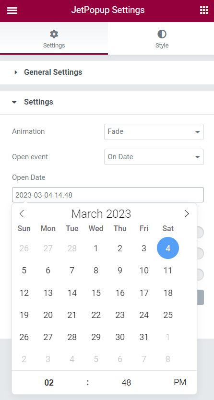This screenshot has height=400, width=214.
Task: Open the hamburger menu icon
Action: point(12,11)
